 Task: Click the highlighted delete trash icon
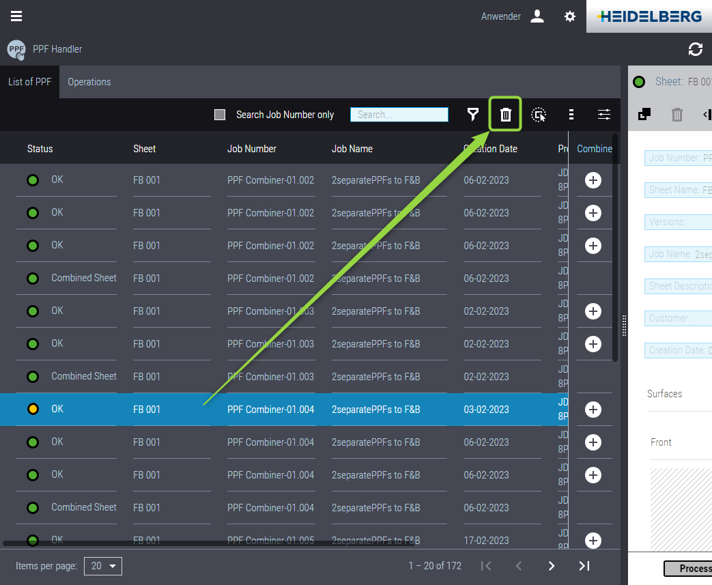tap(505, 115)
